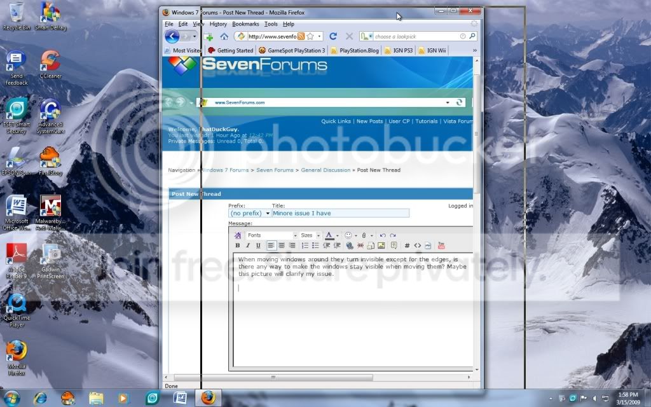Open the PlayStation.Blog bookmark
The image size is (651, 407).
click(x=355, y=50)
